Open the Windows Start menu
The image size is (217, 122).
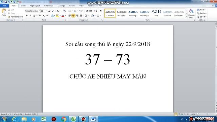[4, 119]
